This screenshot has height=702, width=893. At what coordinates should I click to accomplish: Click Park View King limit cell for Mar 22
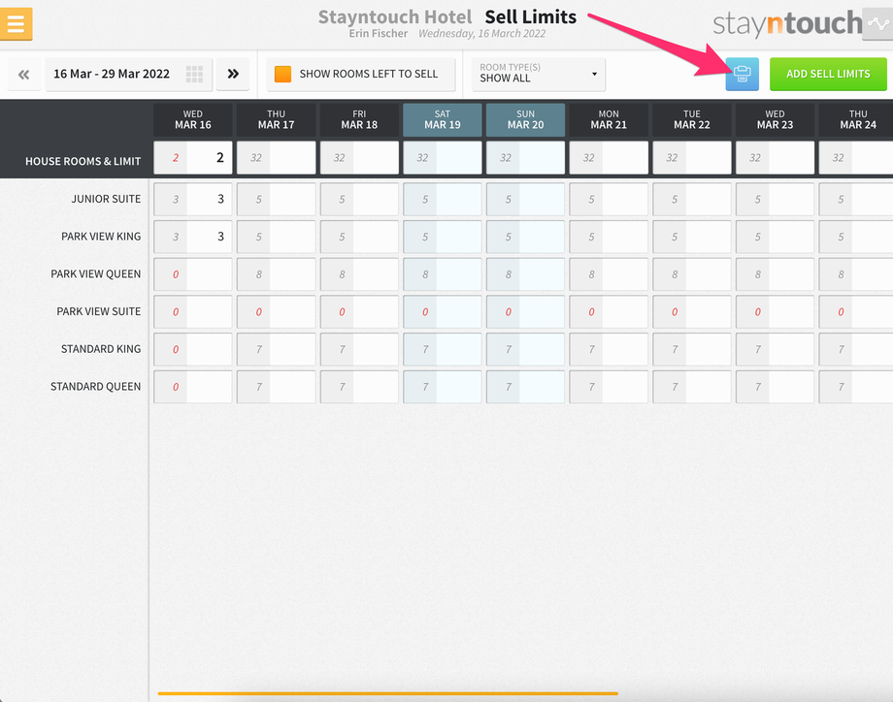click(x=709, y=237)
